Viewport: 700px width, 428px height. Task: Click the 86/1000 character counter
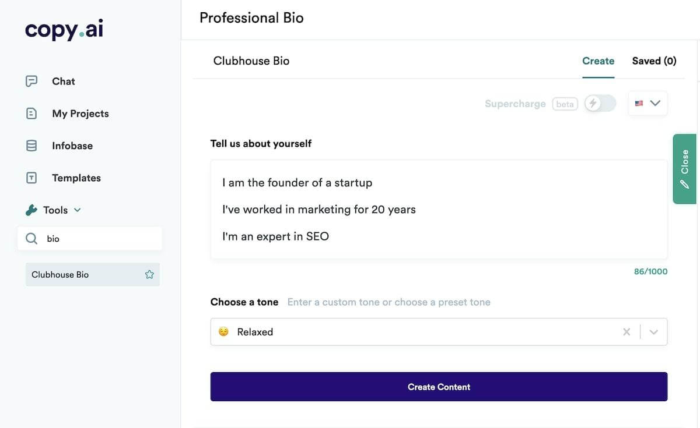pos(650,271)
